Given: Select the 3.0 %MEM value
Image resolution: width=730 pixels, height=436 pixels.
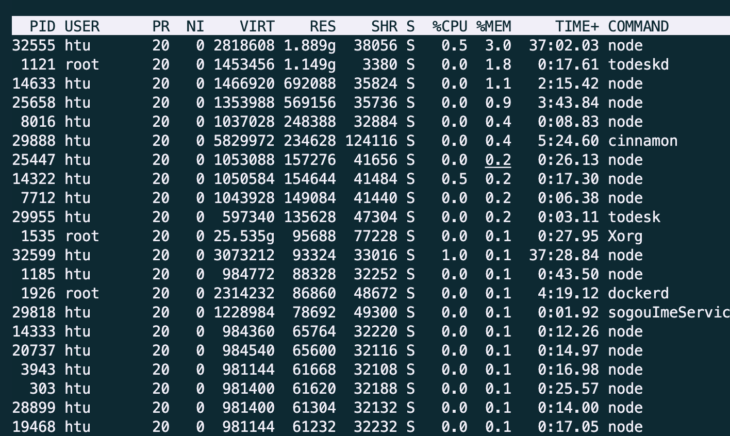Looking at the screenshot, I should coord(498,45).
